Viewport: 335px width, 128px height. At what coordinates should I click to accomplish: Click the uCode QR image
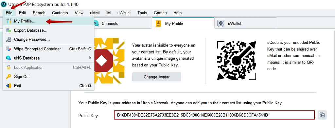click(237, 61)
